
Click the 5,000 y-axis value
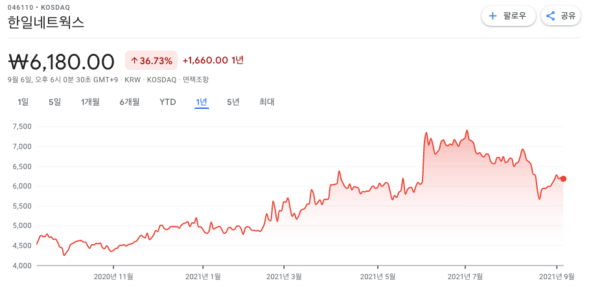(x=23, y=225)
